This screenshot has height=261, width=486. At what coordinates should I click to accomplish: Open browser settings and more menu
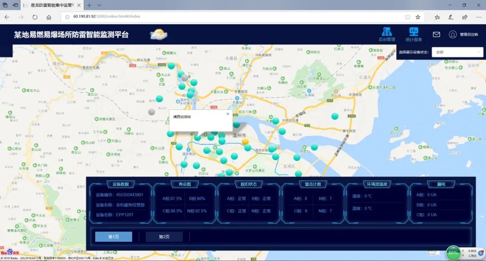pos(478,17)
